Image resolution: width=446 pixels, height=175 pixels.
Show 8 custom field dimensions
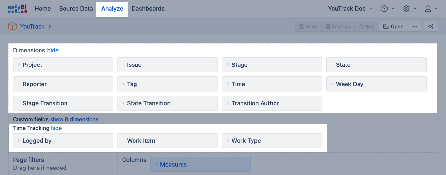click(74, 119)
